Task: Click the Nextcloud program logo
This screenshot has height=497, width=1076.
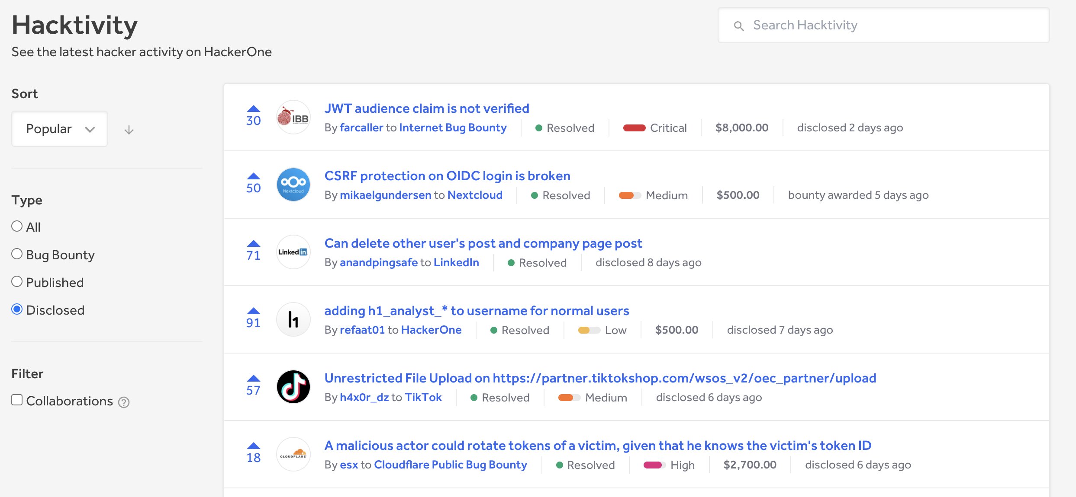Action: tap(293, 185)
